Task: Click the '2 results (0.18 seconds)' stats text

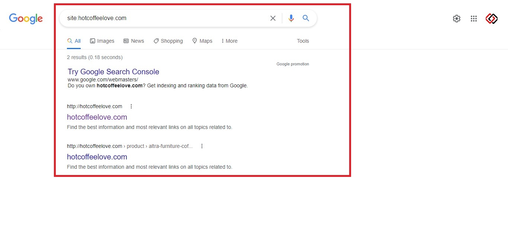Action: coord(95,57)
